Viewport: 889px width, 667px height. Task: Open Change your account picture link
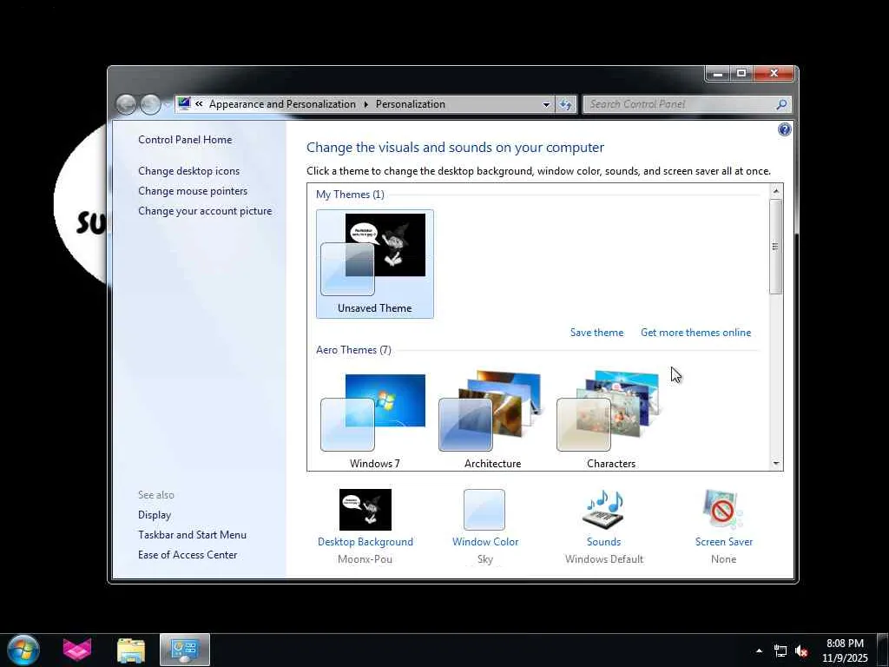[205, 211]
